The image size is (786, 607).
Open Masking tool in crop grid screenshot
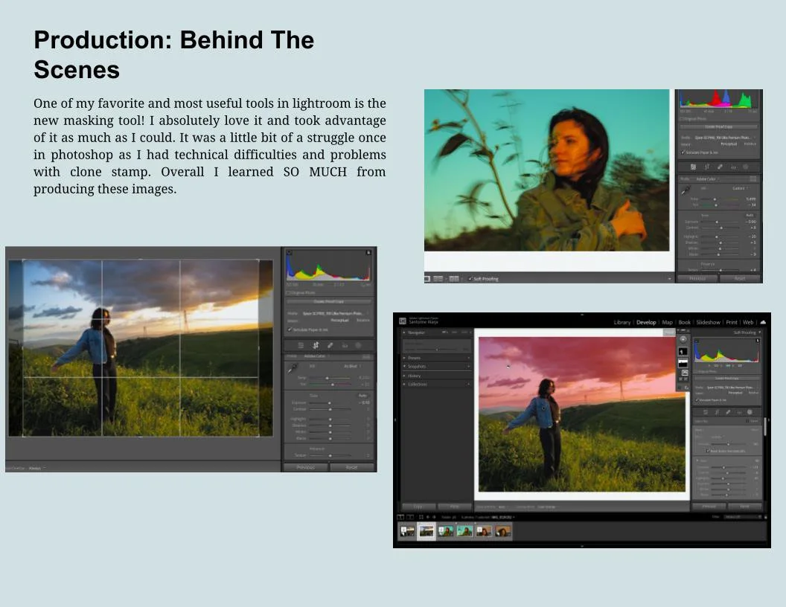pos(358,345)
